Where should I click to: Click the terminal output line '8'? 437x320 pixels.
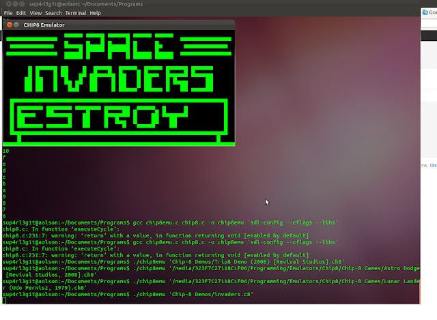(x=4, y=203)
